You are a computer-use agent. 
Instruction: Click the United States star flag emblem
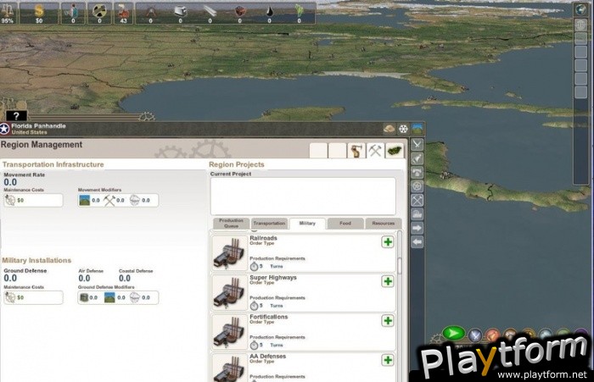click(x=4, y=129)
